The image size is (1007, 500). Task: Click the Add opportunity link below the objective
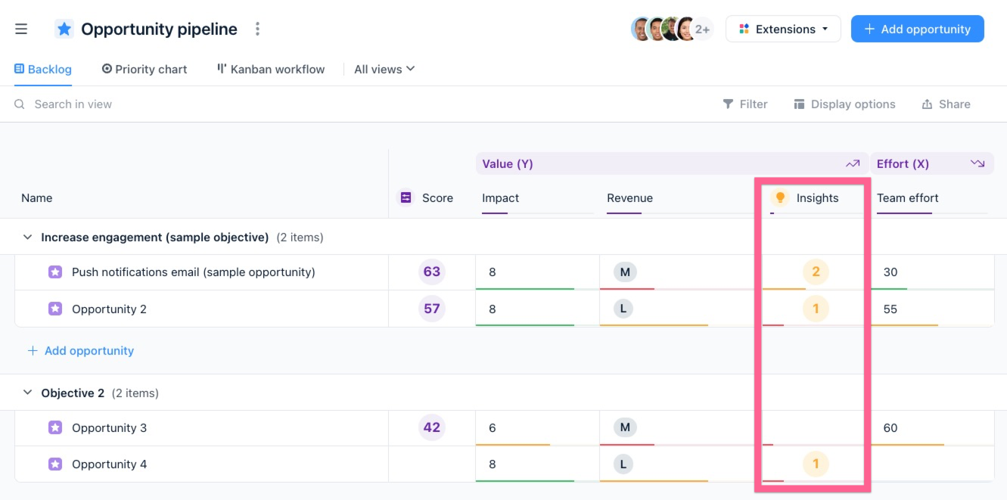pos(80,350)
